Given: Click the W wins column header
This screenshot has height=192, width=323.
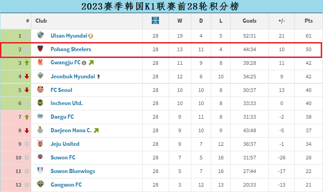Looking at the screenshot, I should pyautogui.click(x=179, y=21).
